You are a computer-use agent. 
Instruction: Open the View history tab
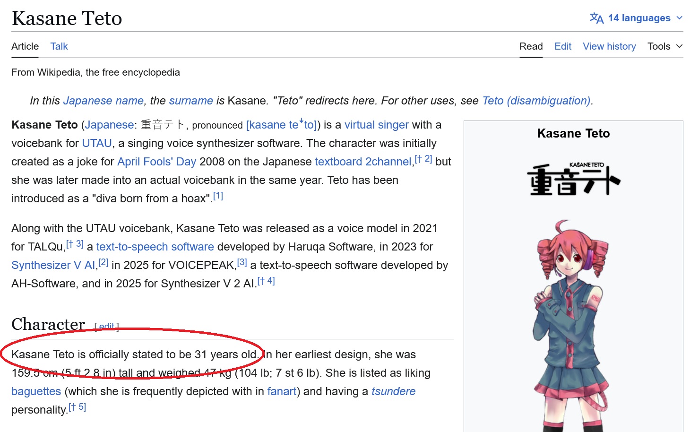coord(609,46)
